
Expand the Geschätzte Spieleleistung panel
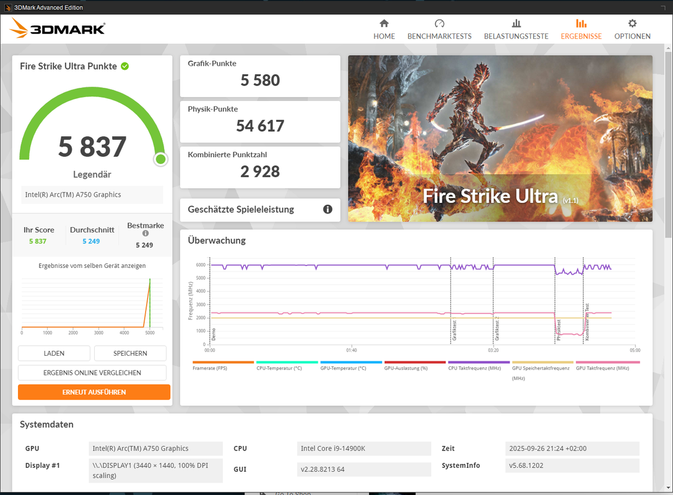pos(260,210)
